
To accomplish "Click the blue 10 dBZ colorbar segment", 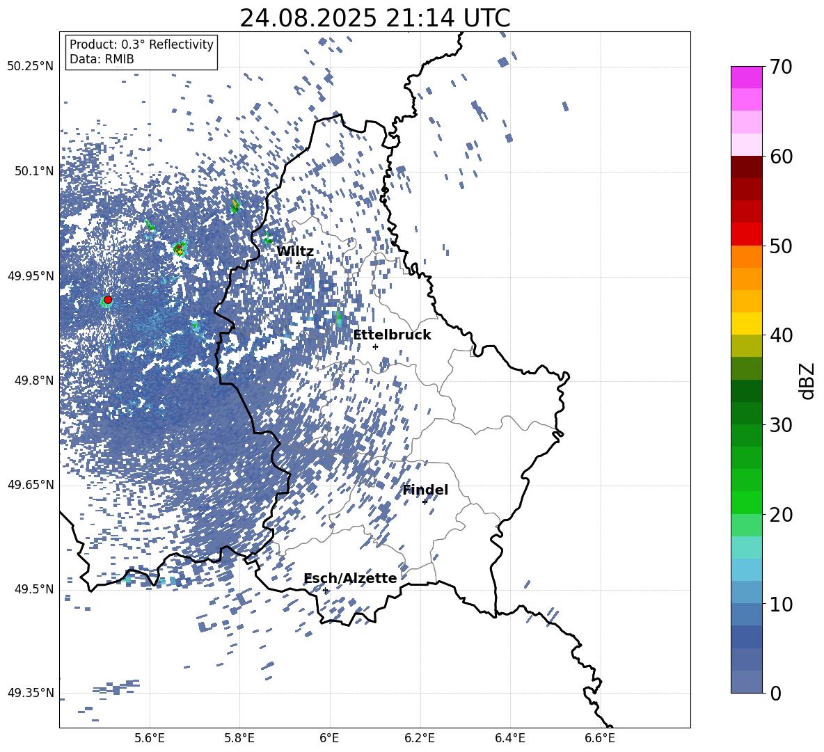I will coord(746,593).
